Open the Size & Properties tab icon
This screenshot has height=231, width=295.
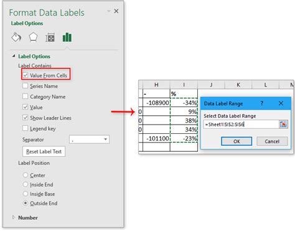(x=50, y=37)
